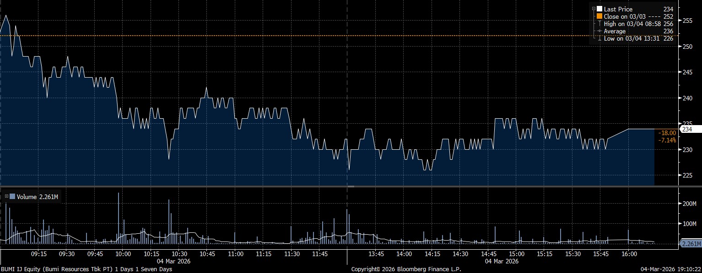Screen dimensions: 702x273
Task: Select the Average legend entry
Action: pyautogui.click(x=615, y=31)
